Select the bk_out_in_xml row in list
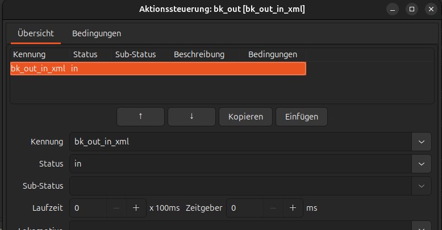The image size is (442, 230). [x=158, y=69]
